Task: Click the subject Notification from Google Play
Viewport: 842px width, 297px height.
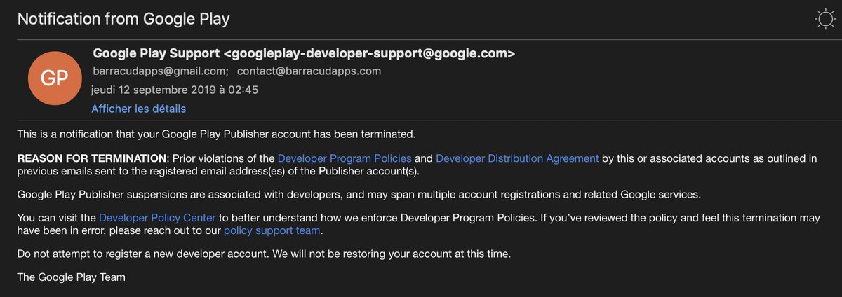Action: 123,19
